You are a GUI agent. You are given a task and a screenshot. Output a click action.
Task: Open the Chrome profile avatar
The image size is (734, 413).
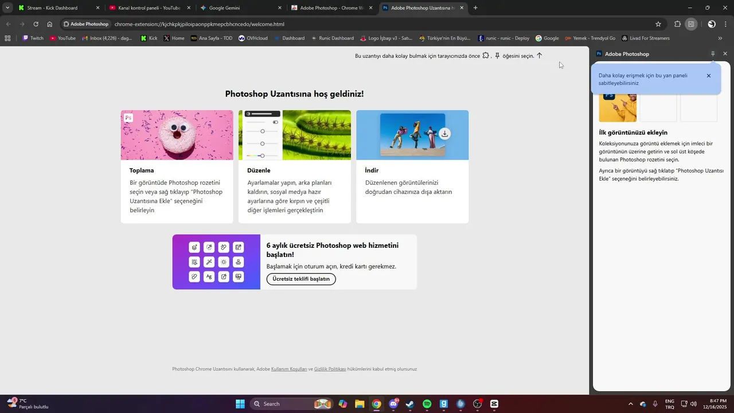coord(712,24)
